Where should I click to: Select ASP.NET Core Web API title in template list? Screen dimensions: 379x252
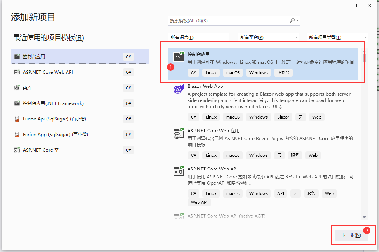click(212, 169)
